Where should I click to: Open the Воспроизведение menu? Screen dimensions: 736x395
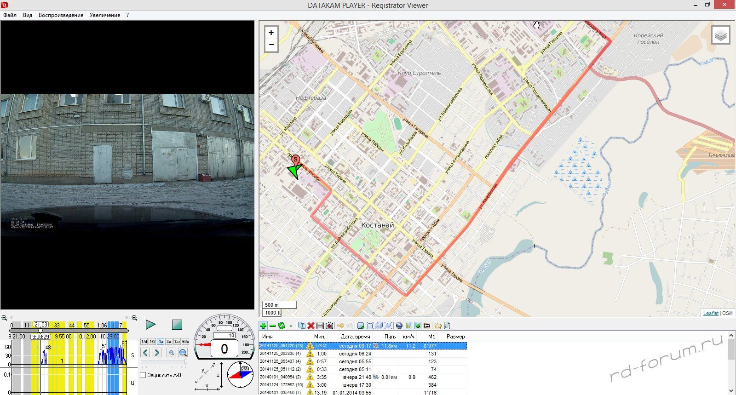[x=61, y=15]
